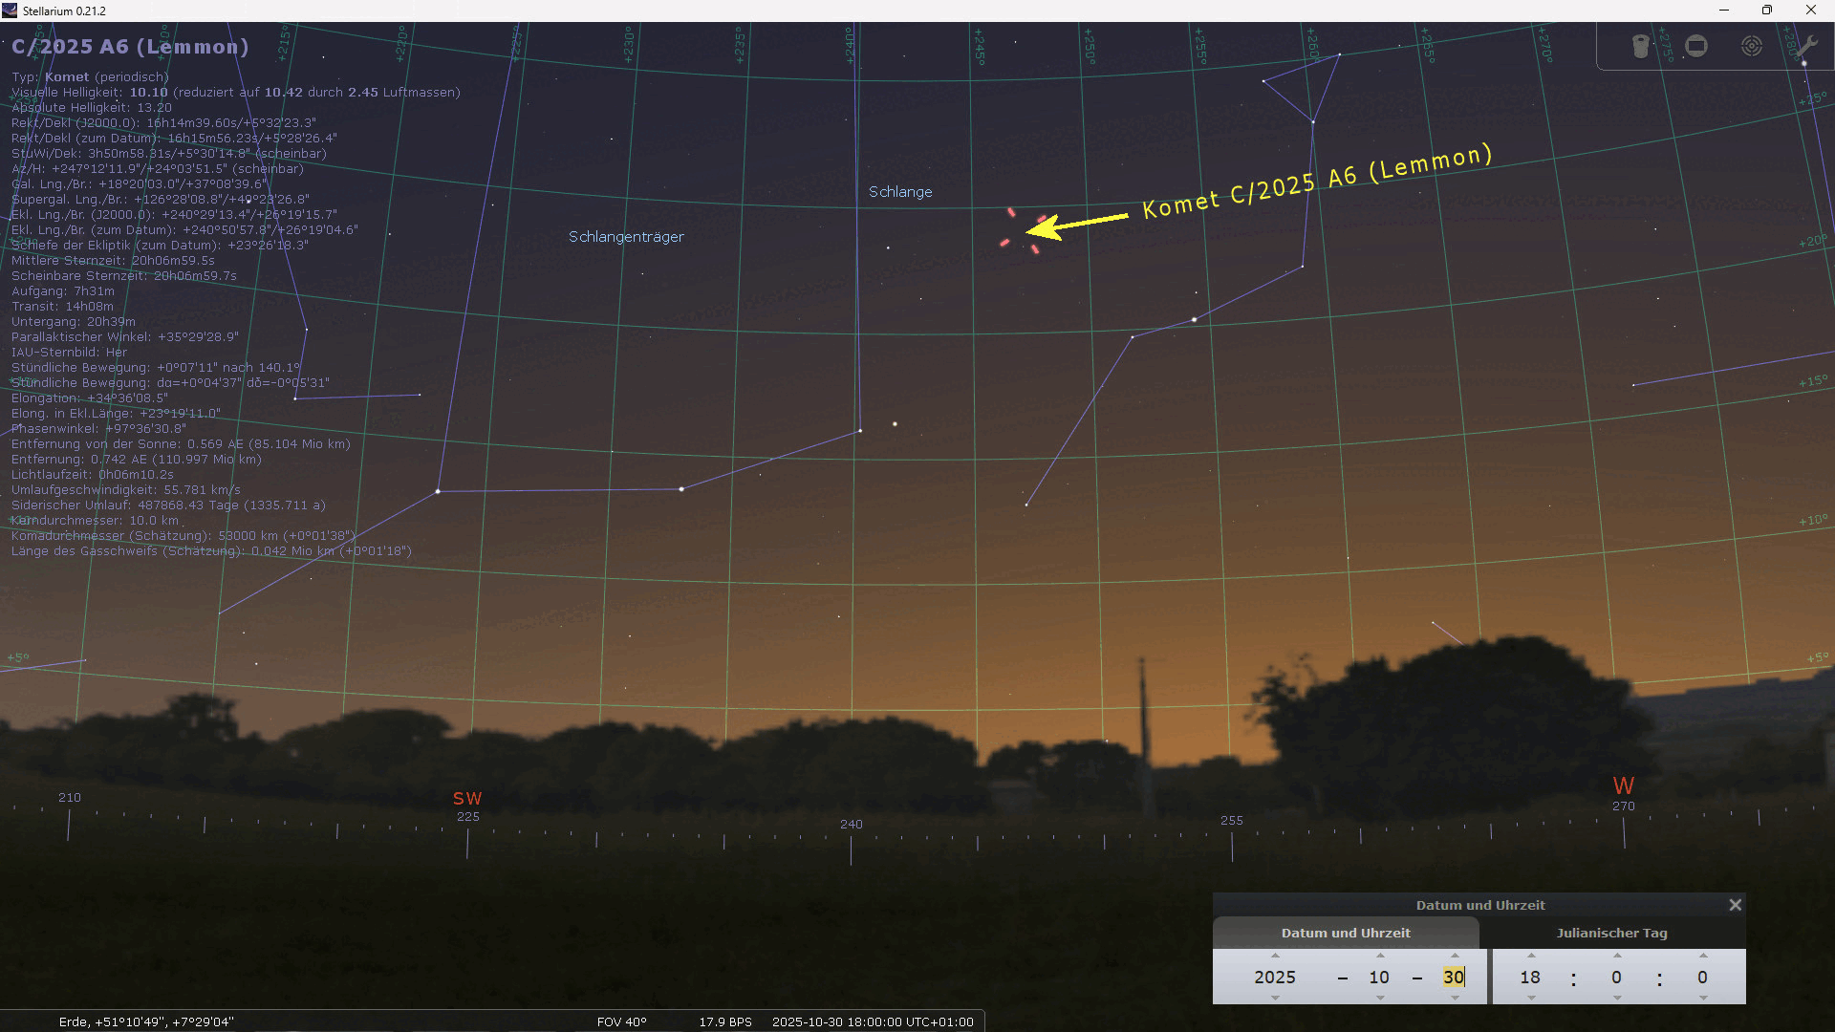The height and width of the screenshot is (1032, 1835).
Task: Select the Datum und Uhrzeit tab
Action: 1346,933
